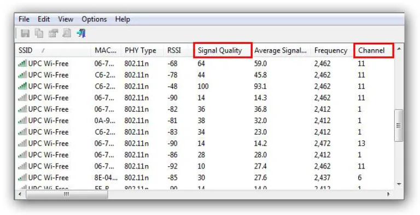The width and height of the screenshot is (420, 215).
Task: Click the Average Signal value 59.0
Action: pyautogui.click(x=260, y=64)
